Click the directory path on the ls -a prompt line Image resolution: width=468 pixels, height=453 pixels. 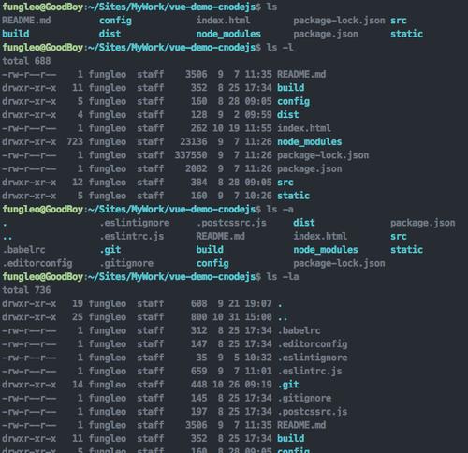(171, 209)
